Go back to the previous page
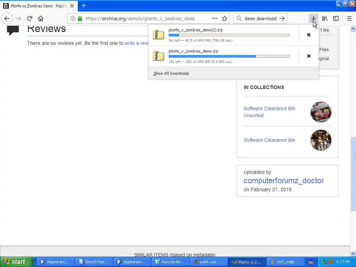Viewport: 356px width, 267px height. [x=7, y=18]
